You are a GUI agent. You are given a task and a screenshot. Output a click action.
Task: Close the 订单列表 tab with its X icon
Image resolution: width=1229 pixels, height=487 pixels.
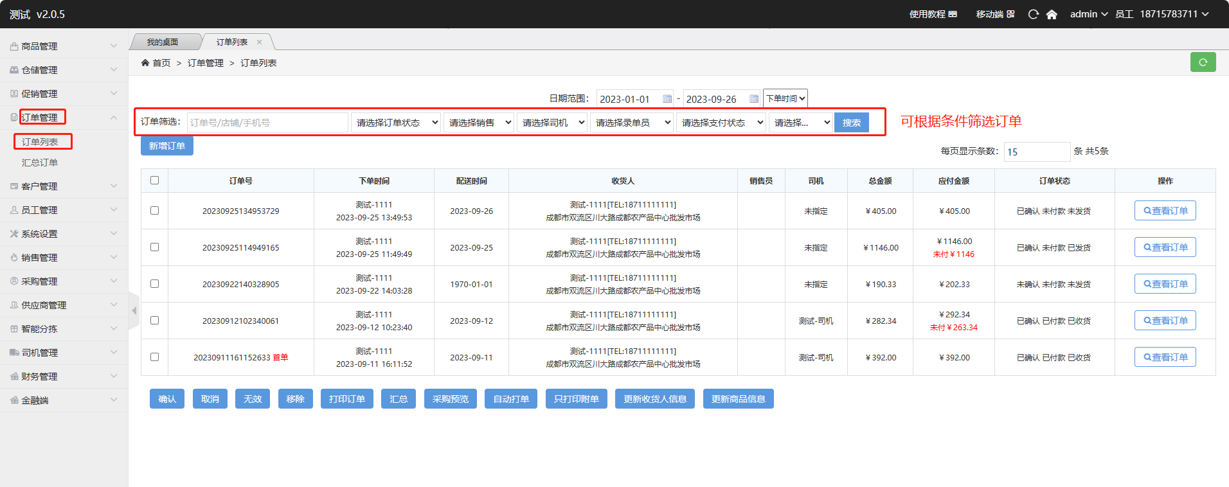point(260,42)
